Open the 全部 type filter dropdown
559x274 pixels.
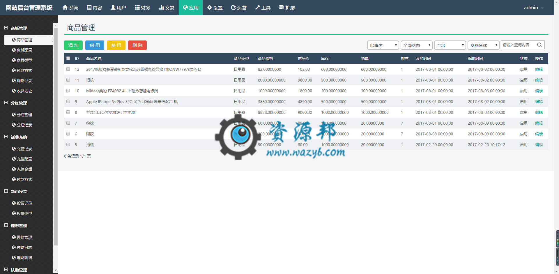(x=450, y=45)
